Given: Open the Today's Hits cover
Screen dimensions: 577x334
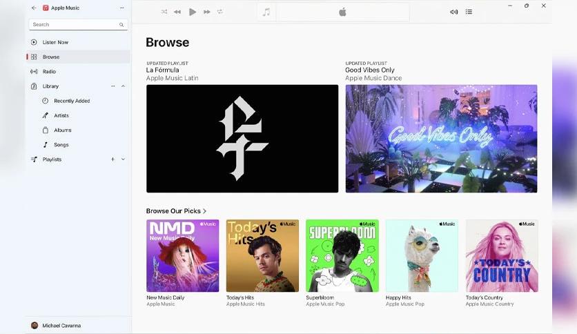Looking at the screenshot, I should click(262, 255).
